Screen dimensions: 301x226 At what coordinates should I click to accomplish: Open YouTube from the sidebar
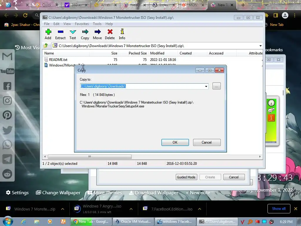(7, 71)
